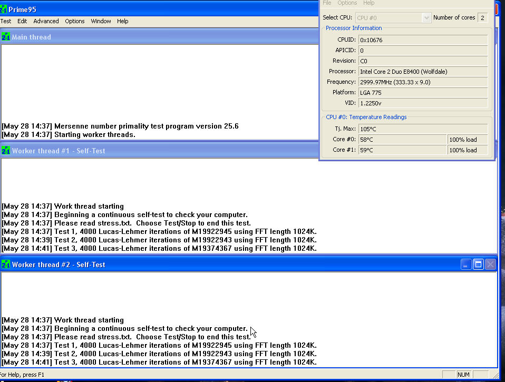Click the Number of cores field
The image size is (505, 382).
point(482,18)
